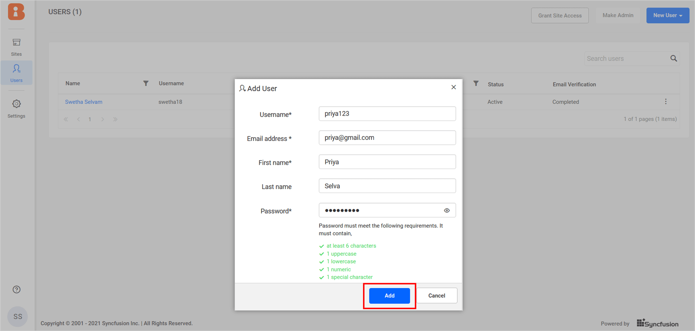Image resolution: width=695 pixels, height=331 pixels.
Task: Sort by the Name column header
Action: (x=73, y=83)
